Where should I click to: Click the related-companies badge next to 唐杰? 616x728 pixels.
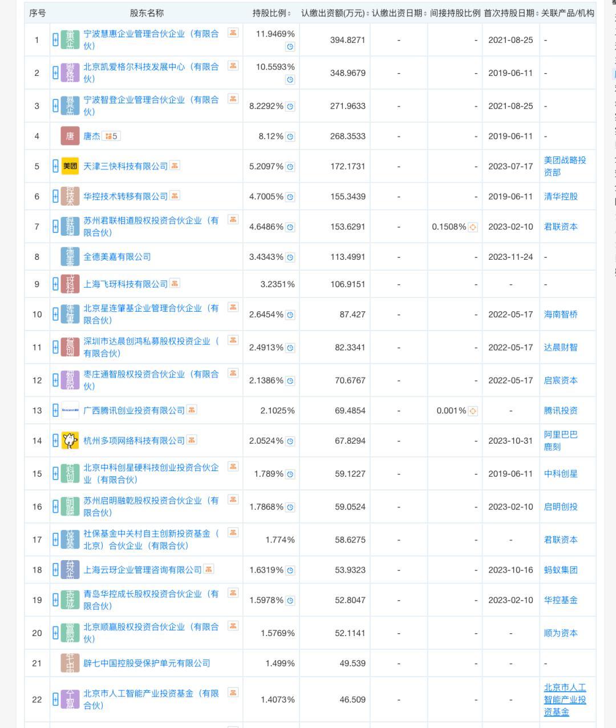(111, 136)
